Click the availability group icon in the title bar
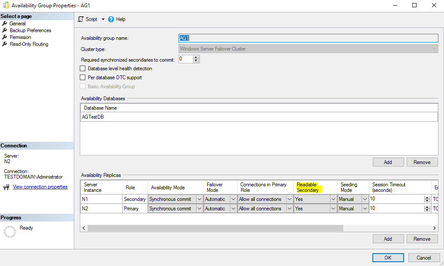Viewport: 444px width, 266px height. [x=5, y=5]
